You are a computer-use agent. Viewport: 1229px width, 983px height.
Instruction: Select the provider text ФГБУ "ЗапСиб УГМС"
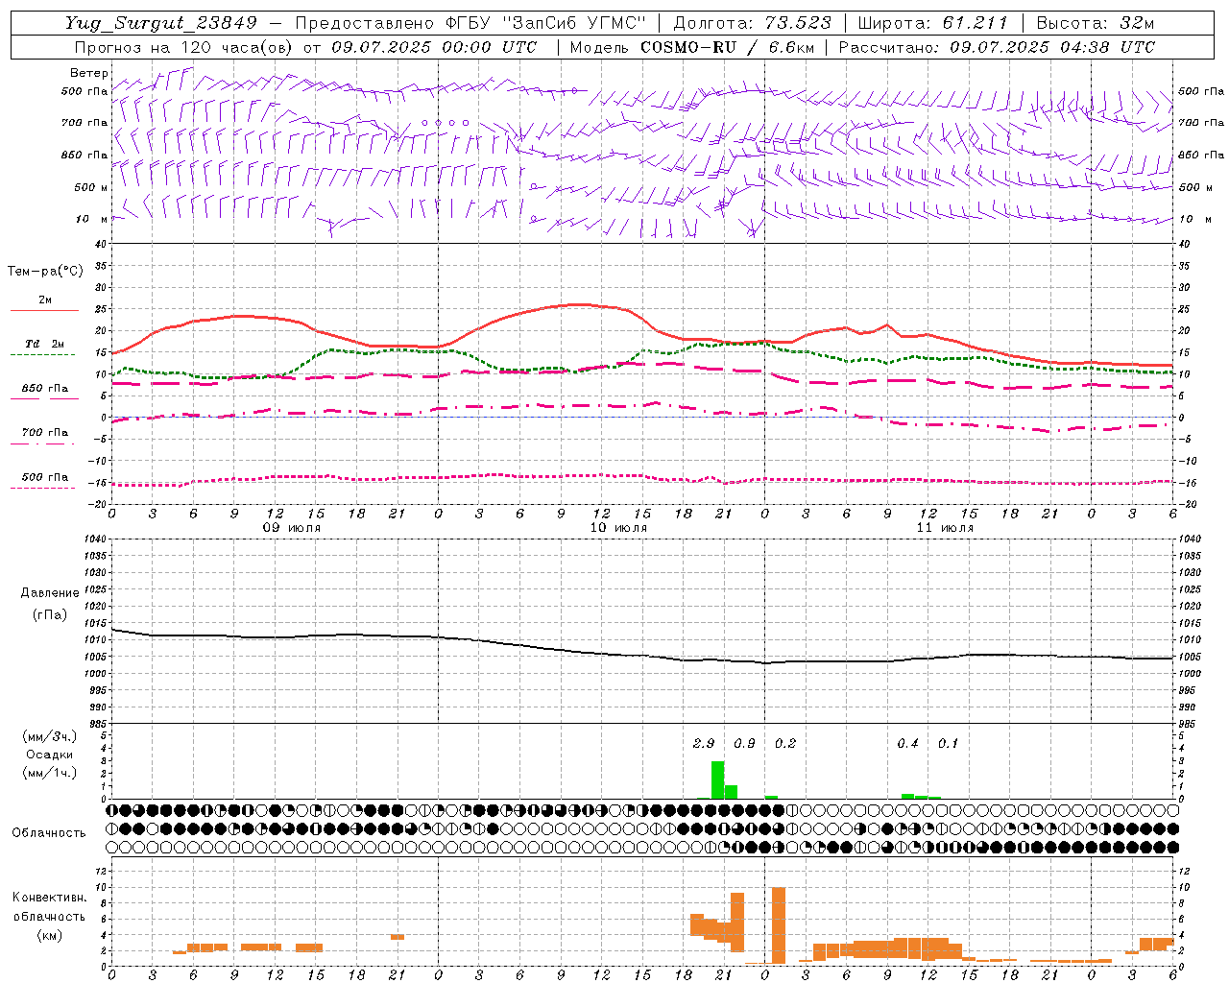pos(544,23)
